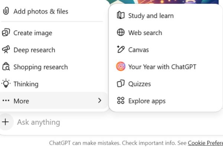Click the Canvas pencil icon
This screenshot has height=149, width=223.
120,50
